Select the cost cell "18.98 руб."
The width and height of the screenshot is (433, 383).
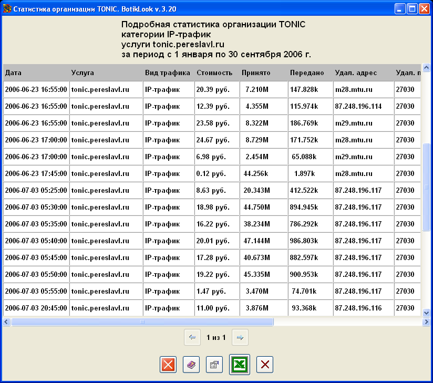click(x=217, y=208)
